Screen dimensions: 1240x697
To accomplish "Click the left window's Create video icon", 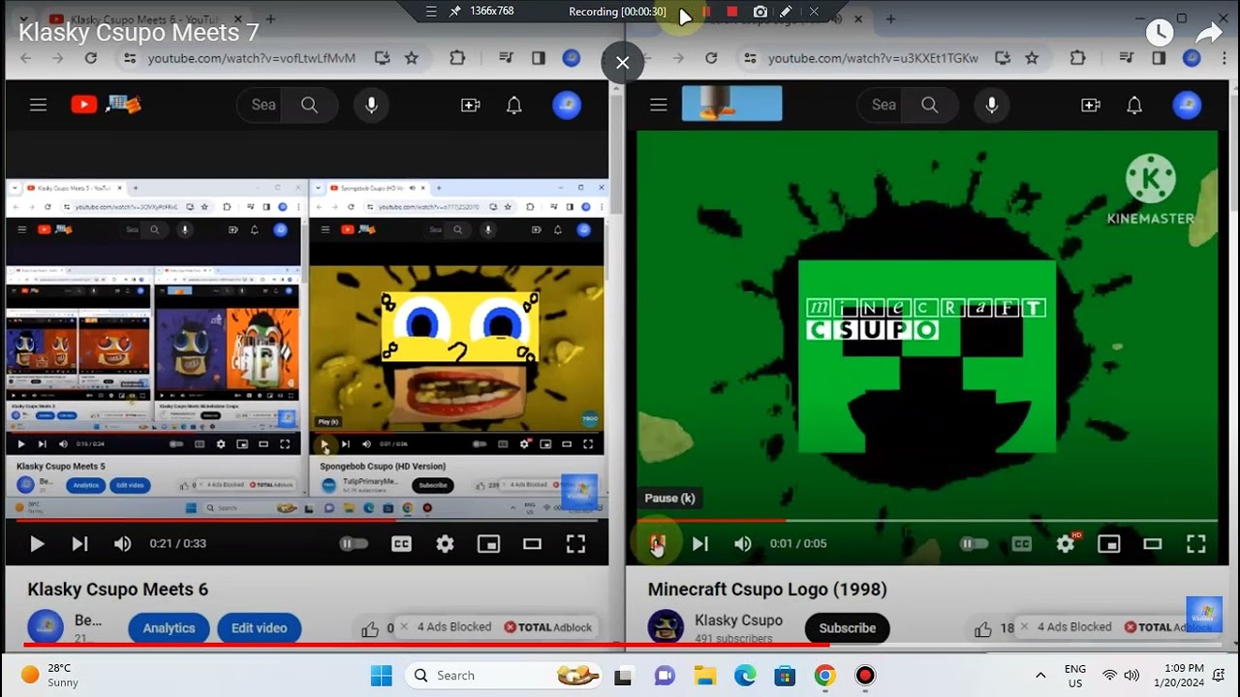I will 471,105.
